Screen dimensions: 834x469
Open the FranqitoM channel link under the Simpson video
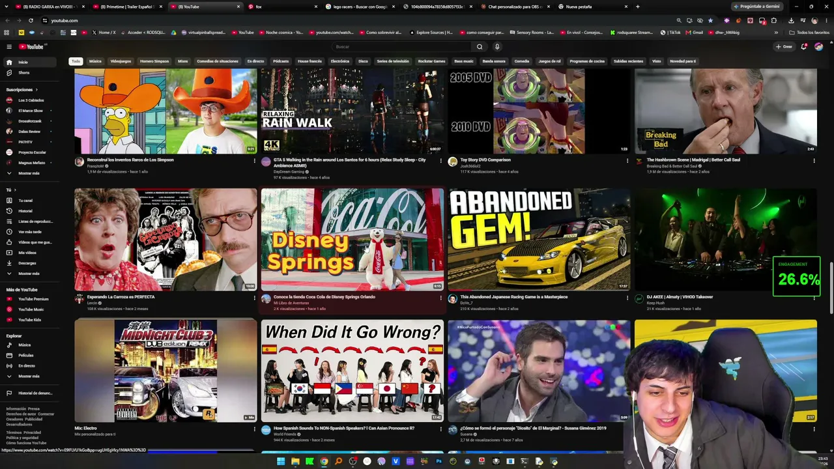pyautogui.click(x=95, y=166)
